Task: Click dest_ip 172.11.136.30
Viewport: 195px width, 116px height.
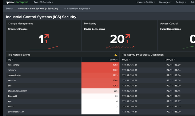Action: (173, 75)
